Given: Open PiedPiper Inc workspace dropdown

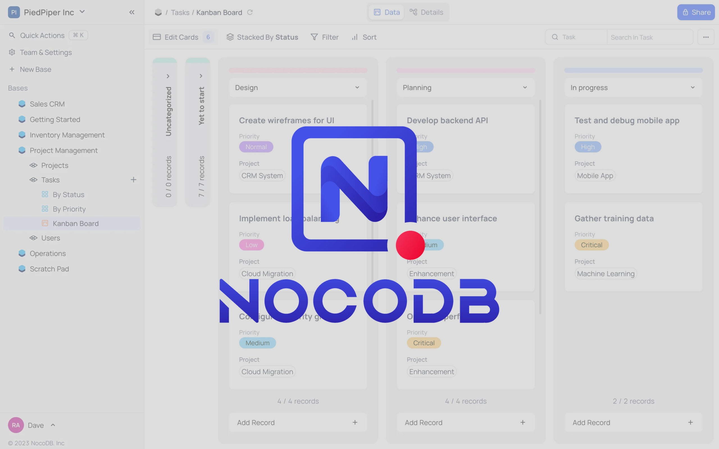Looking at the screenshot, I should 82,12.
